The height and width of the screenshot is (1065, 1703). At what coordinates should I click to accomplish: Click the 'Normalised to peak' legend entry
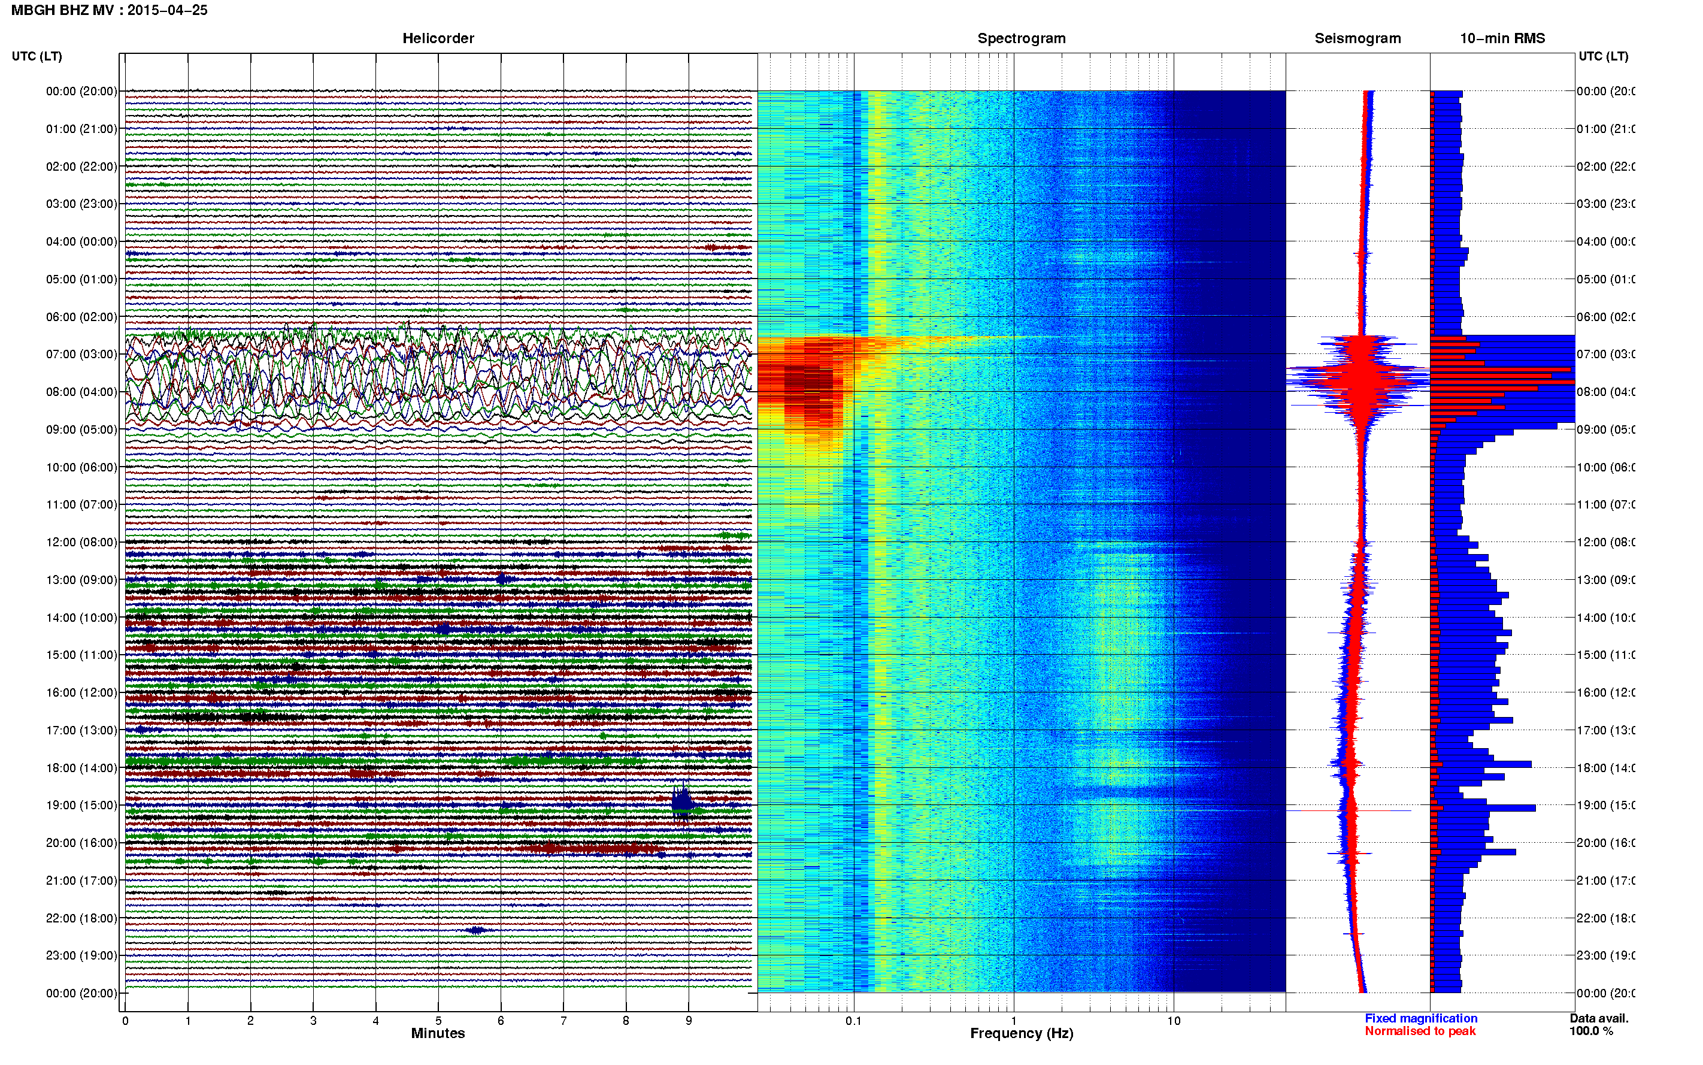[x=1420, y=1031]
